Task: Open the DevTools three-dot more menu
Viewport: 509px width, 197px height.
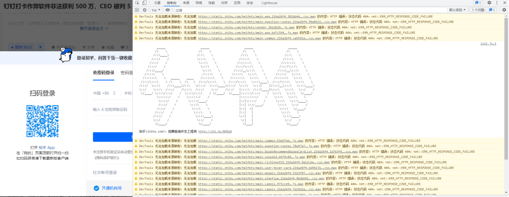Action: [497, 3]
